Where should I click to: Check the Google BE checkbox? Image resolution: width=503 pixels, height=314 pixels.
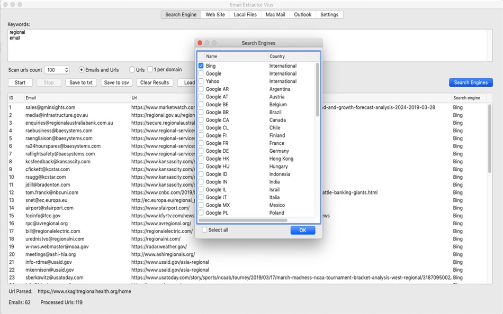201,104
